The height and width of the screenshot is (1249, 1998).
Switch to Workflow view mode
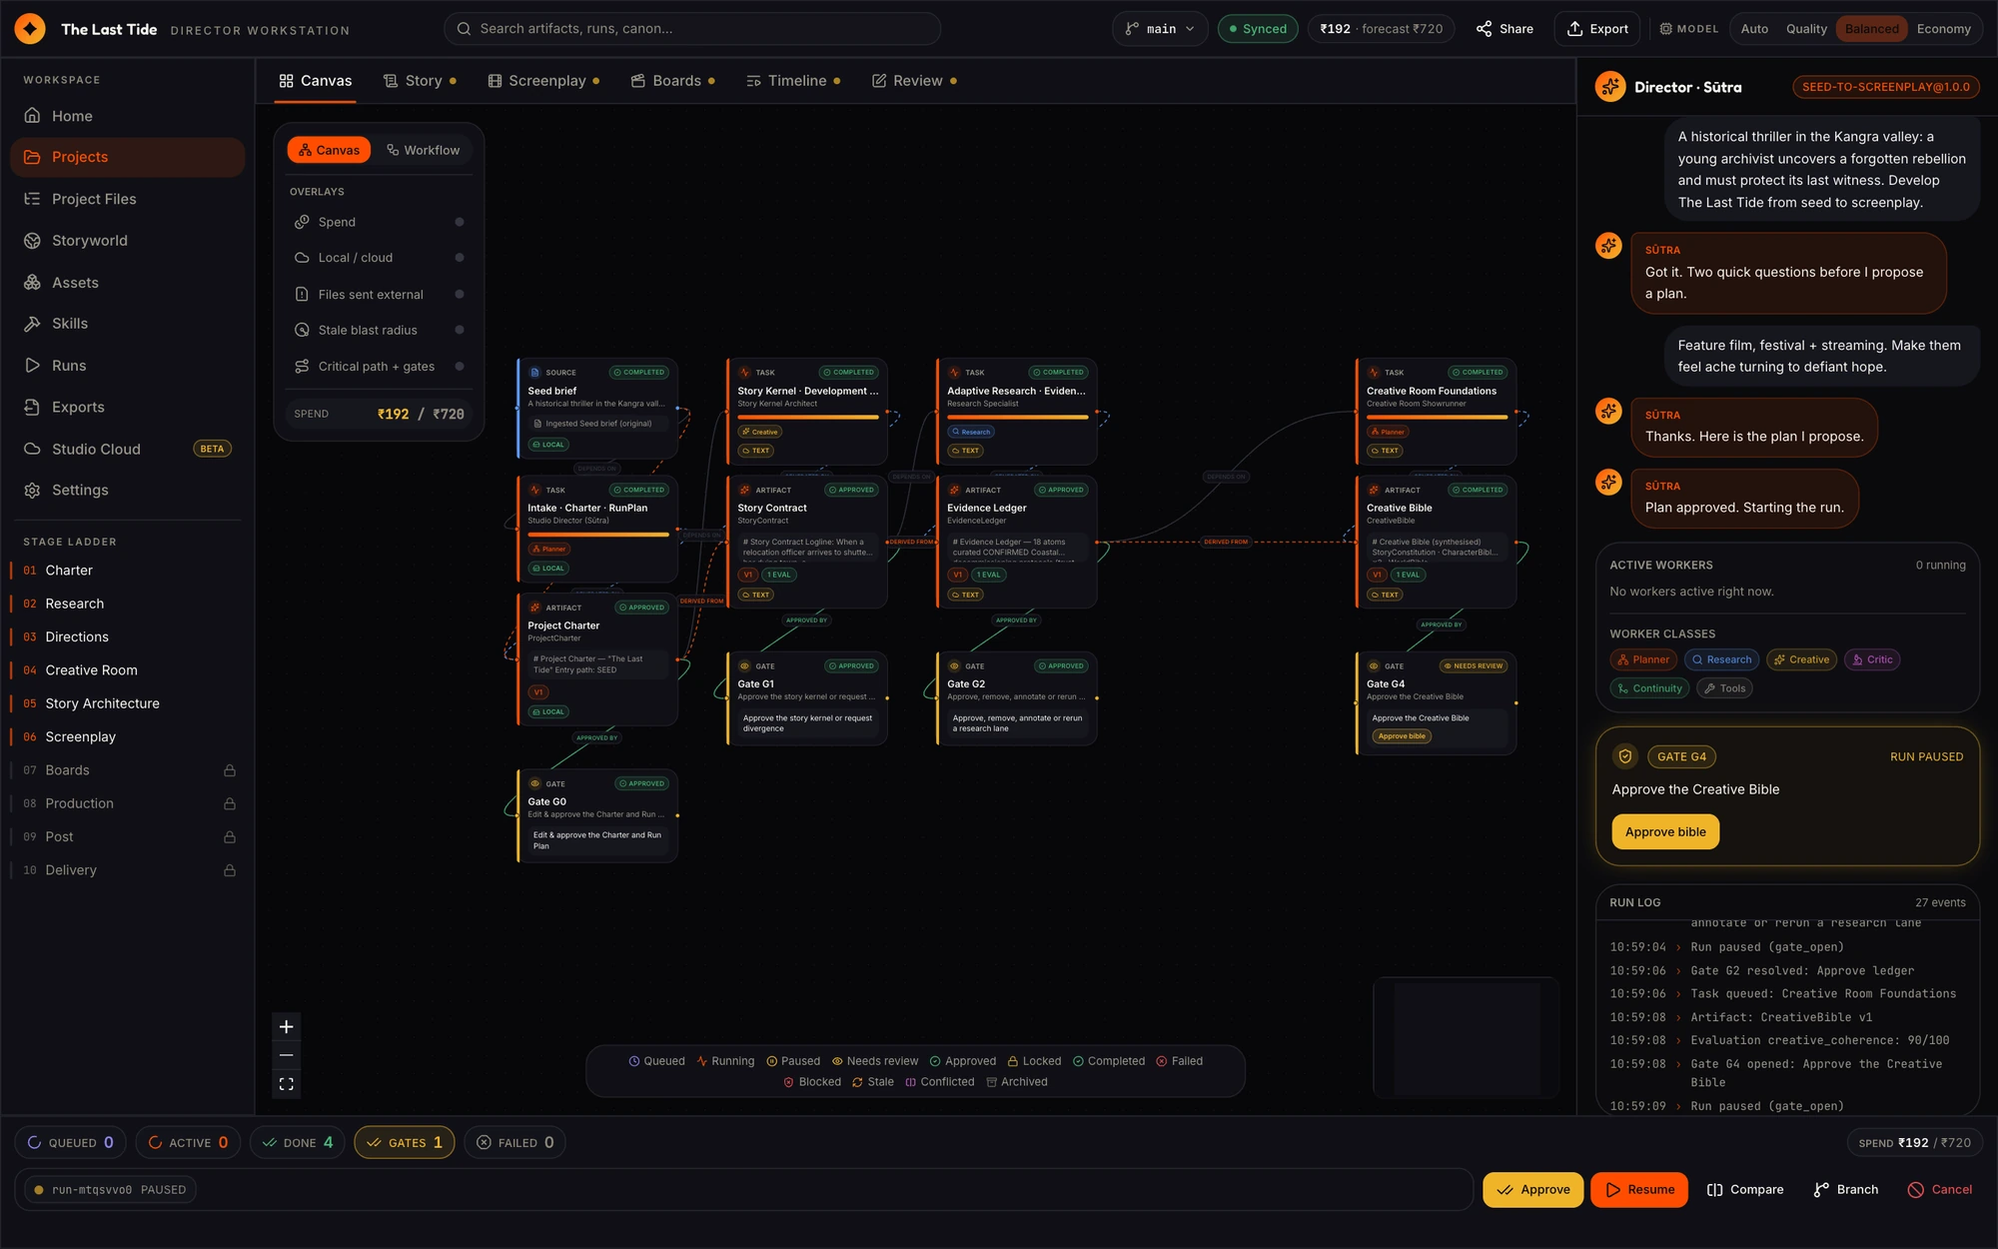pos(424,150)
